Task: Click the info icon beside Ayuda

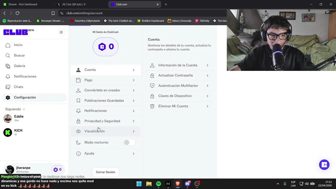Action: tap(78, 154)
